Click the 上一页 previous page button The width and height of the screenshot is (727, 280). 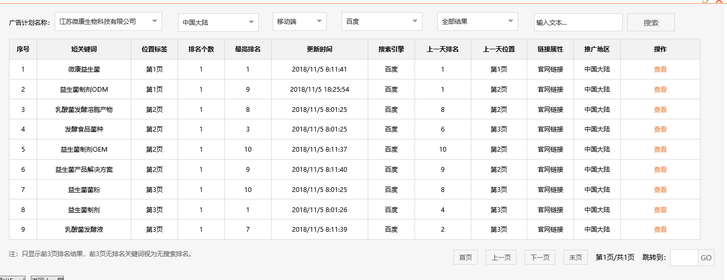point(501,257)
